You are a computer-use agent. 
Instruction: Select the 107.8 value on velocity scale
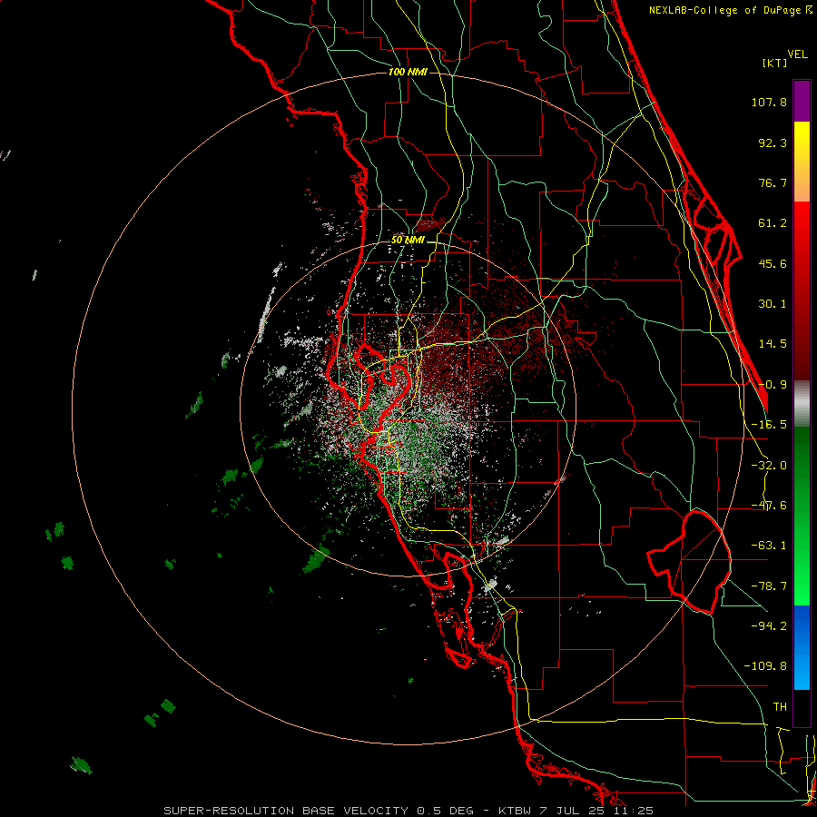pos(769,102)
